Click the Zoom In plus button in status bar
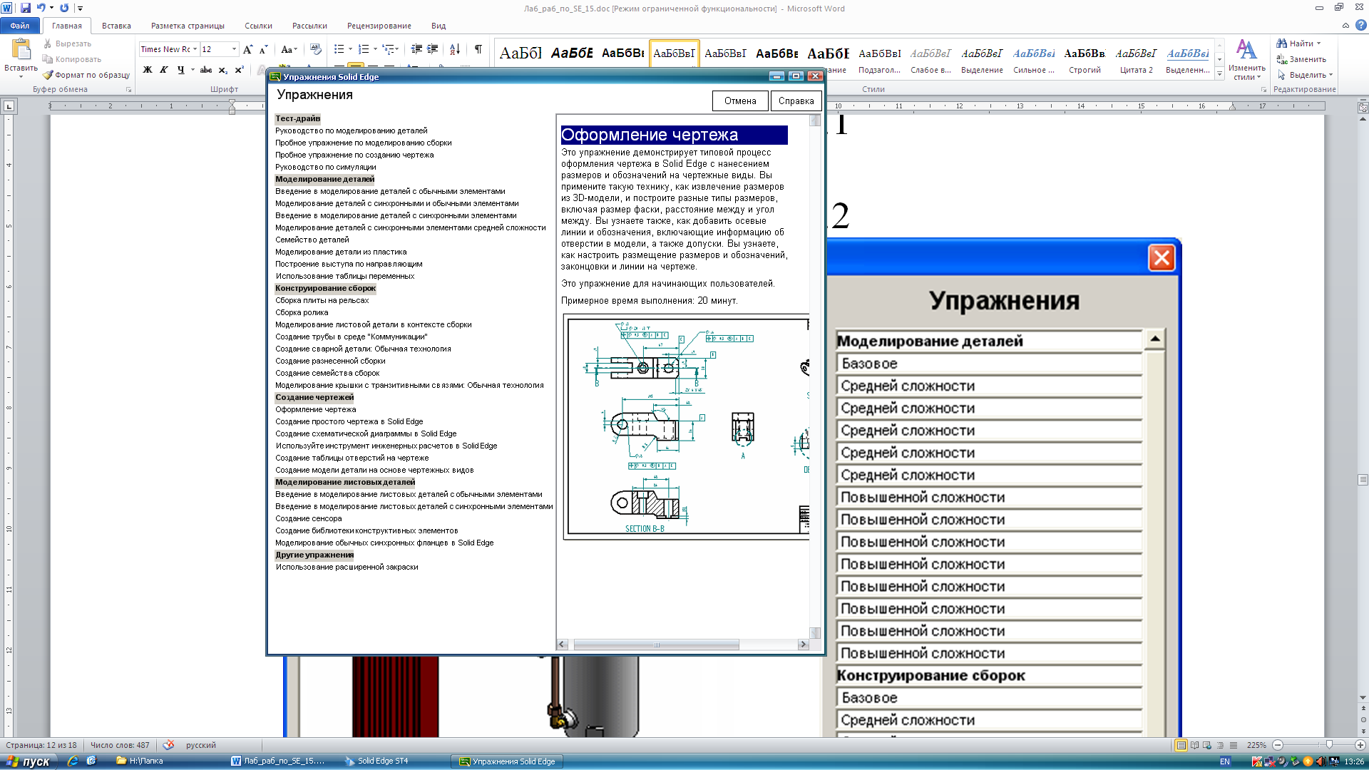 click(1360, 745)
